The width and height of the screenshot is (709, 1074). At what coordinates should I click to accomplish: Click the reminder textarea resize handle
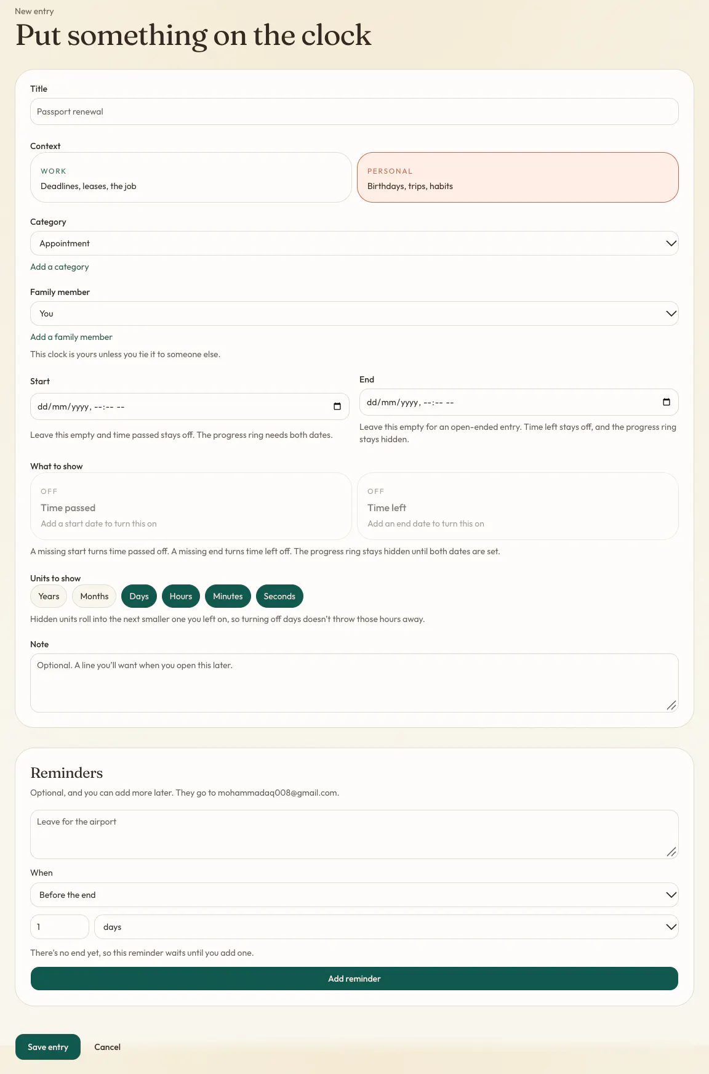(671, 852)
